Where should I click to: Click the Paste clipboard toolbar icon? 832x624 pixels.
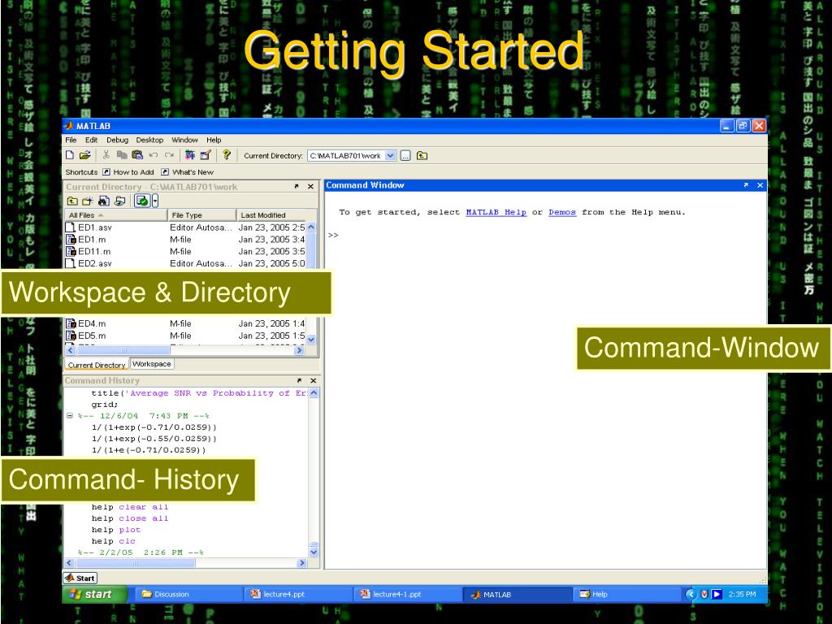137,155
